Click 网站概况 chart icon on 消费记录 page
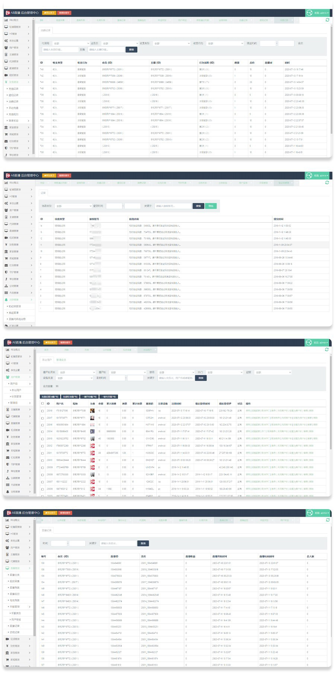This screenshot has width=335, height=674. [6, 20]
